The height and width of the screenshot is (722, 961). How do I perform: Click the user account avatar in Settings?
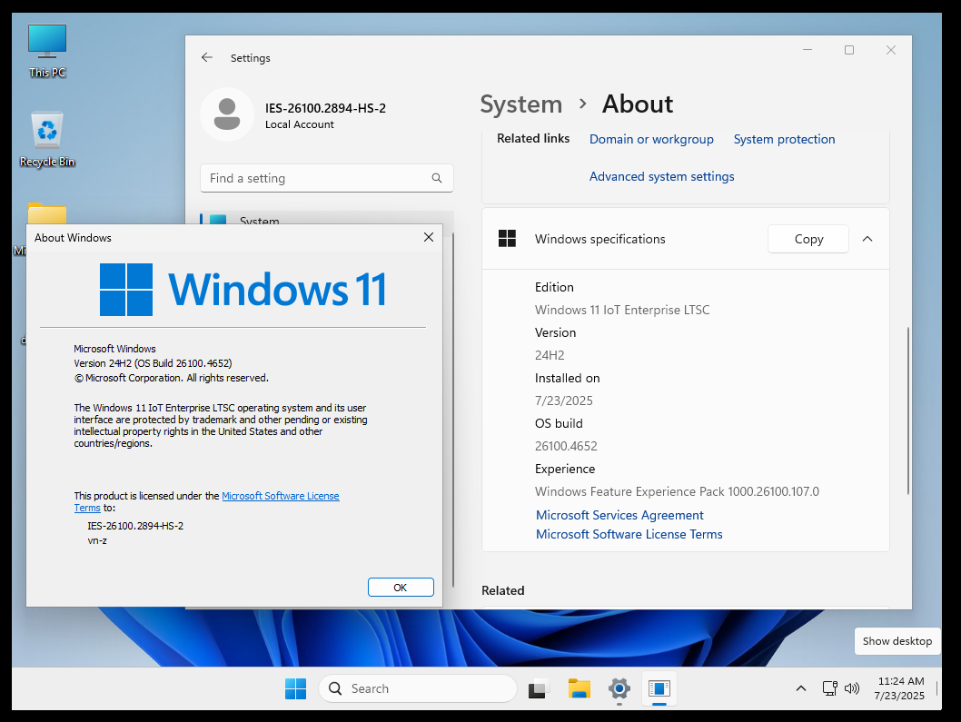pos(227,114)
